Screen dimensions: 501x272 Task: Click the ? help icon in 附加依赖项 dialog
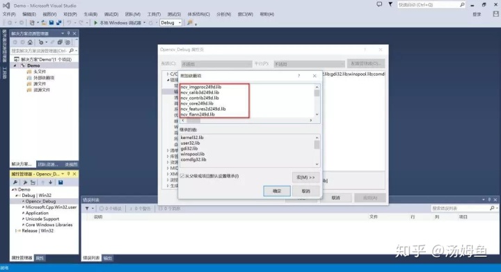[x=299, y=76]
